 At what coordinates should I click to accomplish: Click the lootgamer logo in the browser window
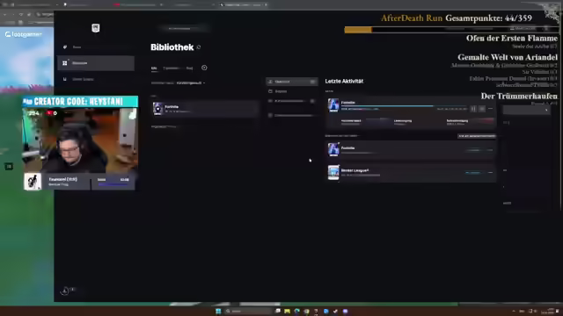[24, 34]
